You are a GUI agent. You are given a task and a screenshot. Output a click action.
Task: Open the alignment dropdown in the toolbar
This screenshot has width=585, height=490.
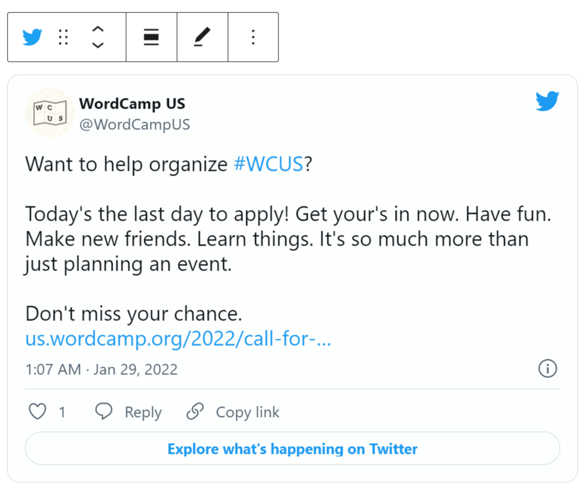pyautogui.click(x=151, y=37)
